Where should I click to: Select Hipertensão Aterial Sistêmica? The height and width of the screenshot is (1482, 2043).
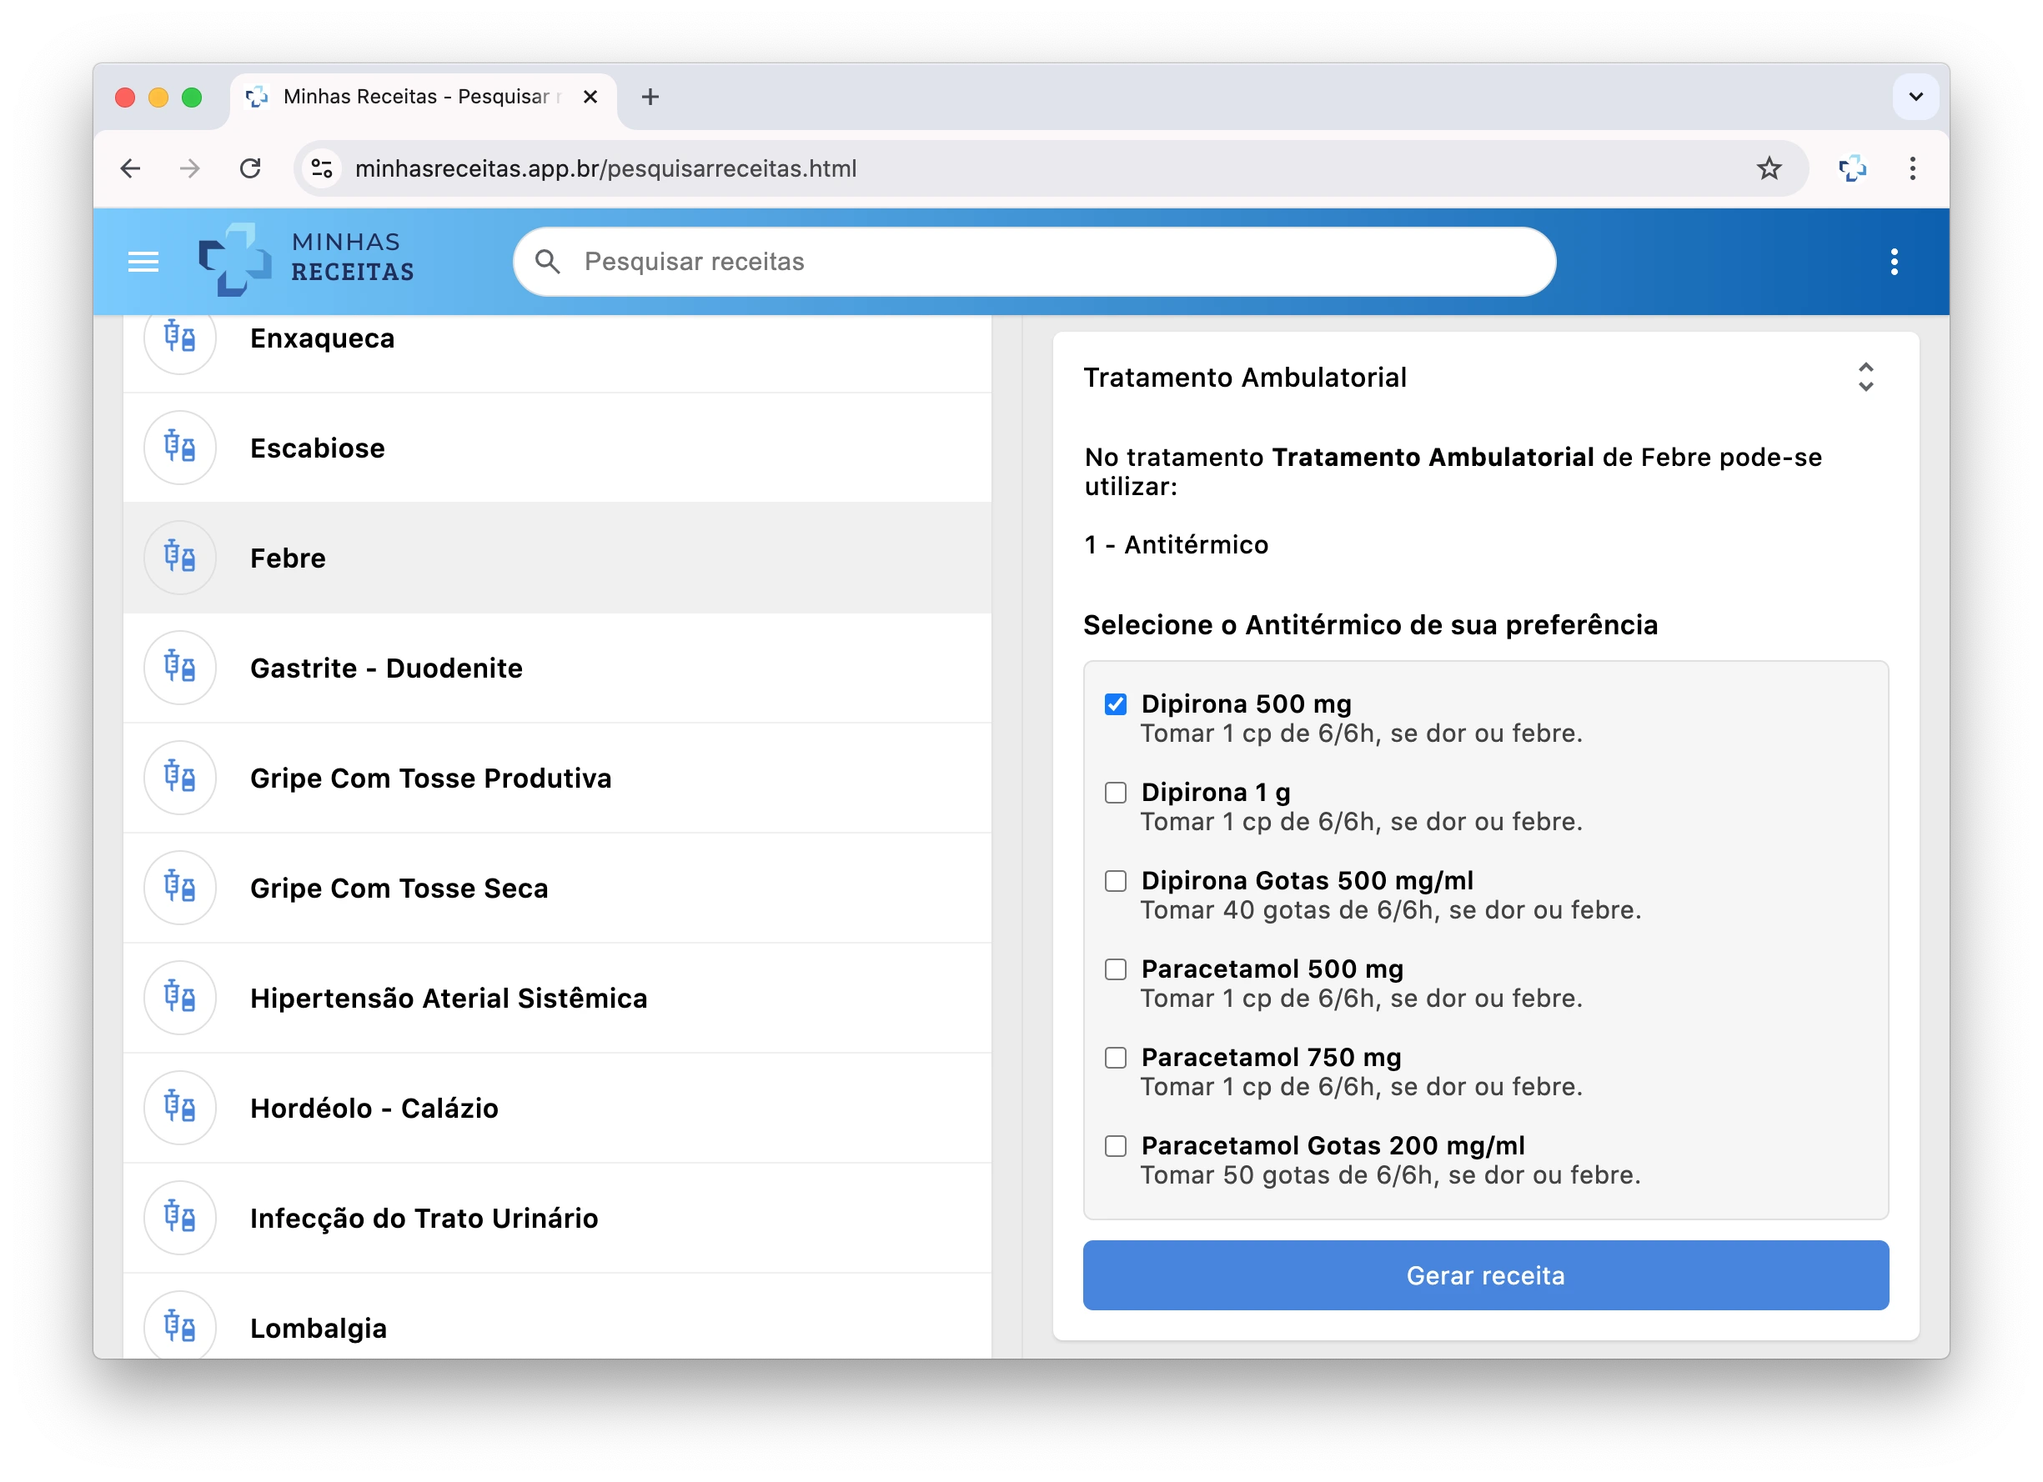point(557,998)
